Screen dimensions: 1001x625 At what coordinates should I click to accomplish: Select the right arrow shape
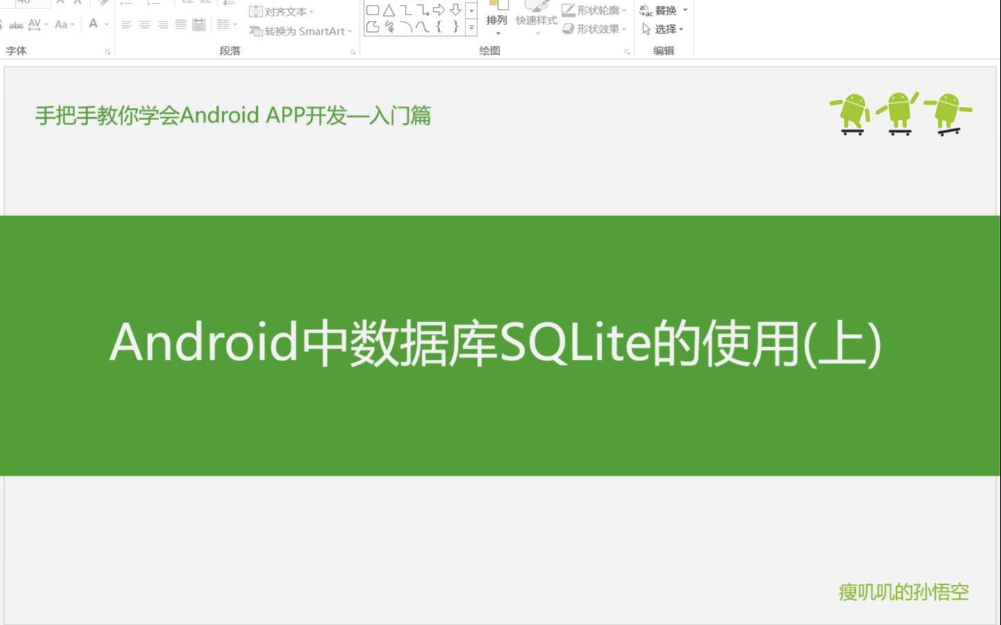point(439,10)
